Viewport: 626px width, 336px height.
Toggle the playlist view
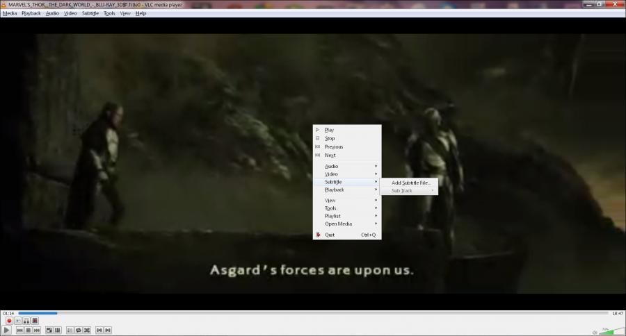[70, 330]
